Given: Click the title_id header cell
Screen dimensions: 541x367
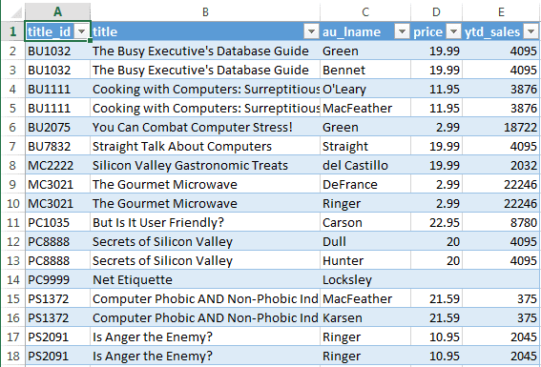Looking at the screenshot, I should coord(57,31).
